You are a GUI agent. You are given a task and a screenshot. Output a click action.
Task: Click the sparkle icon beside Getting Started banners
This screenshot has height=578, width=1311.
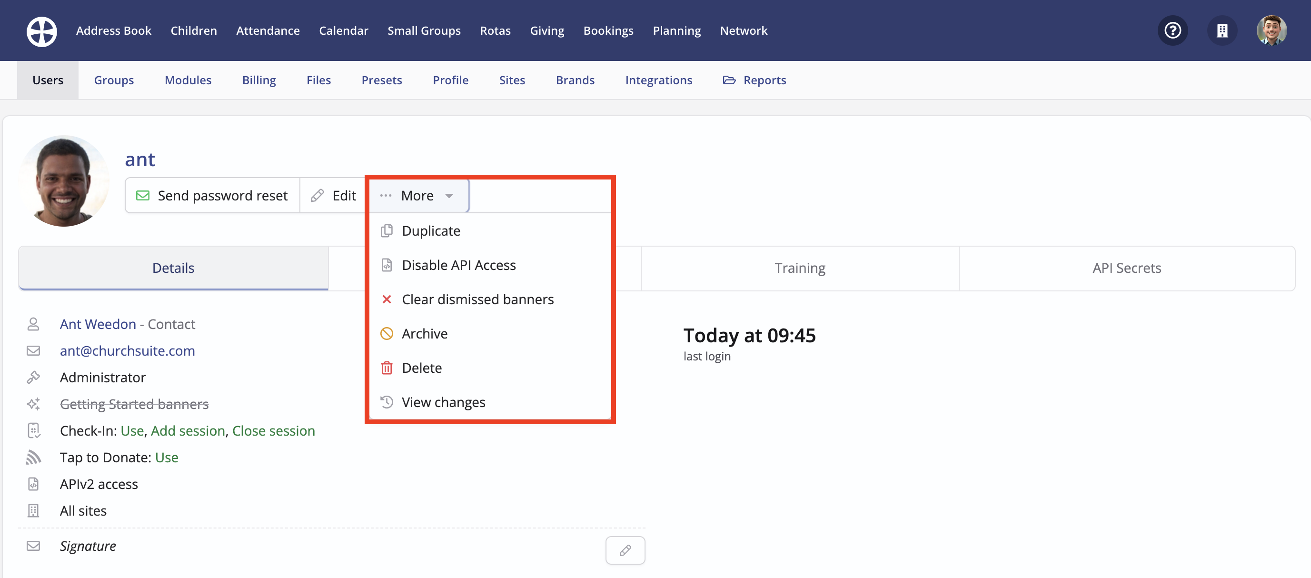(33, 404)
